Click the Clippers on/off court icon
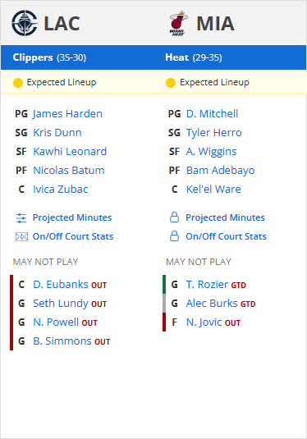307x439 pixels. pos(21,236)
